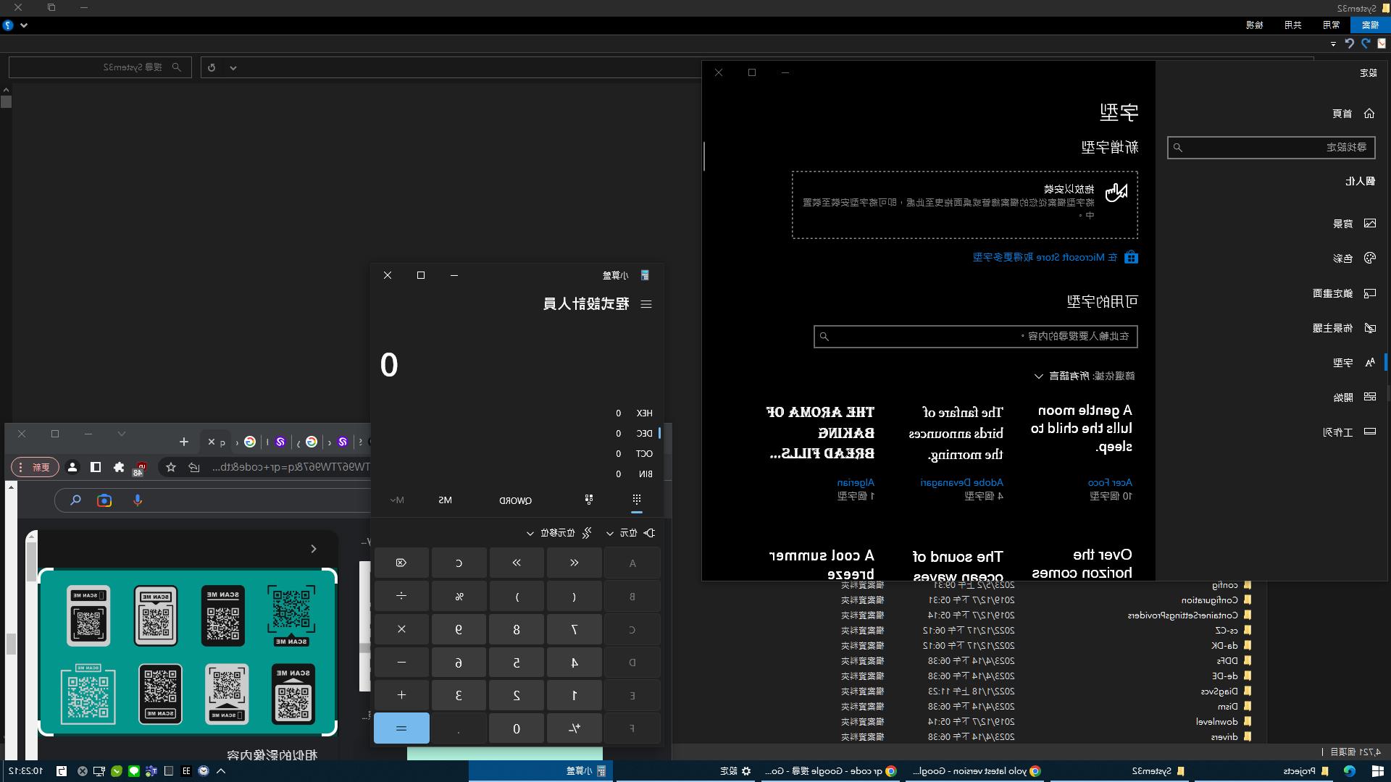Click the Settings 尋找設定 search field
The height and width of the screenshot is (782, 1391).
click(1271, 148)
